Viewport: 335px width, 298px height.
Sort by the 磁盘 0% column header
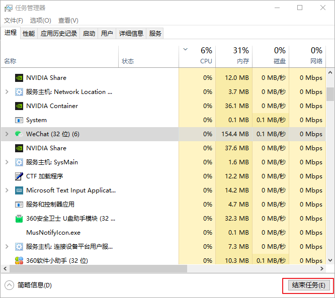click(271, 57)
